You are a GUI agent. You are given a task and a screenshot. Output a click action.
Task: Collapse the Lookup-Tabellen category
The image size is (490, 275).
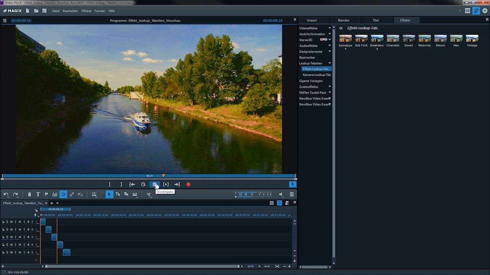330,63
